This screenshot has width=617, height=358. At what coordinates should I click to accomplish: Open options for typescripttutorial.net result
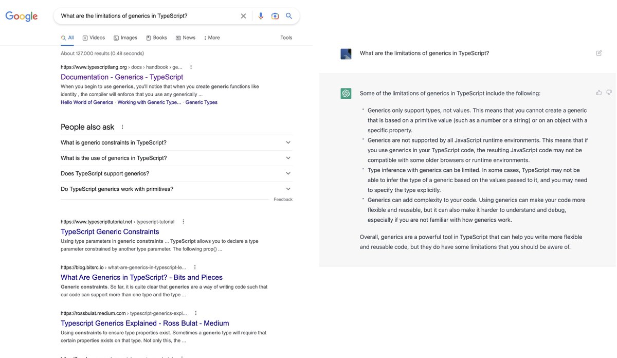point(184,222)
